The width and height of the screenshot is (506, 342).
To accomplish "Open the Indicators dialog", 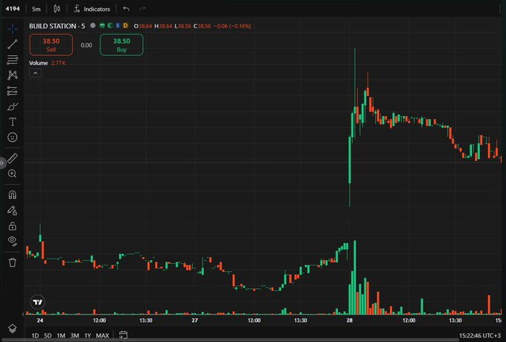I will point(92,9).
